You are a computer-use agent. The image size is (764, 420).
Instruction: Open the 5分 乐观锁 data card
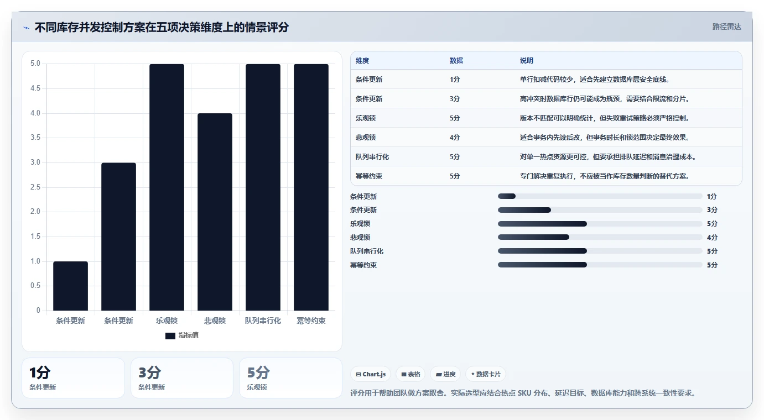(x=290, y=378)
